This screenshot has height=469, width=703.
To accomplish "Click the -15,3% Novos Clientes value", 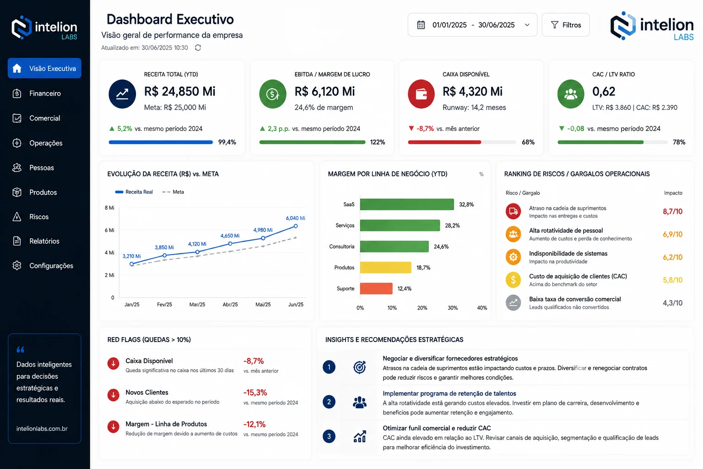I will [x=255, y=393].
